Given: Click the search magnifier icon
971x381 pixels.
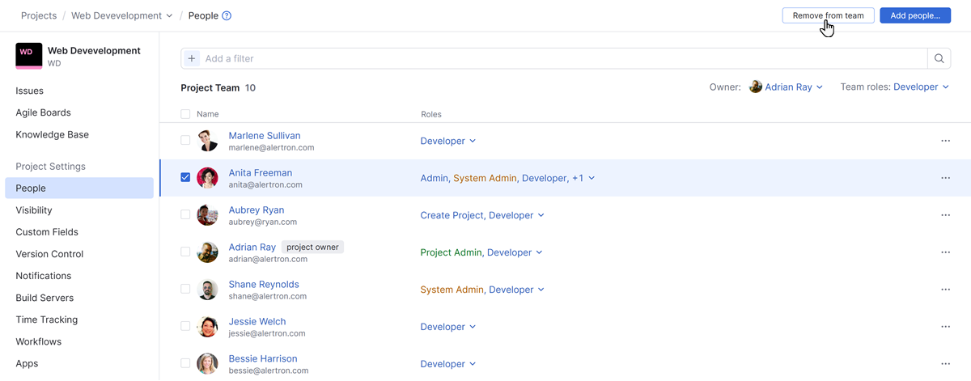Looking at the screenshot, I should pyautogui.click(x=939, y=58).
